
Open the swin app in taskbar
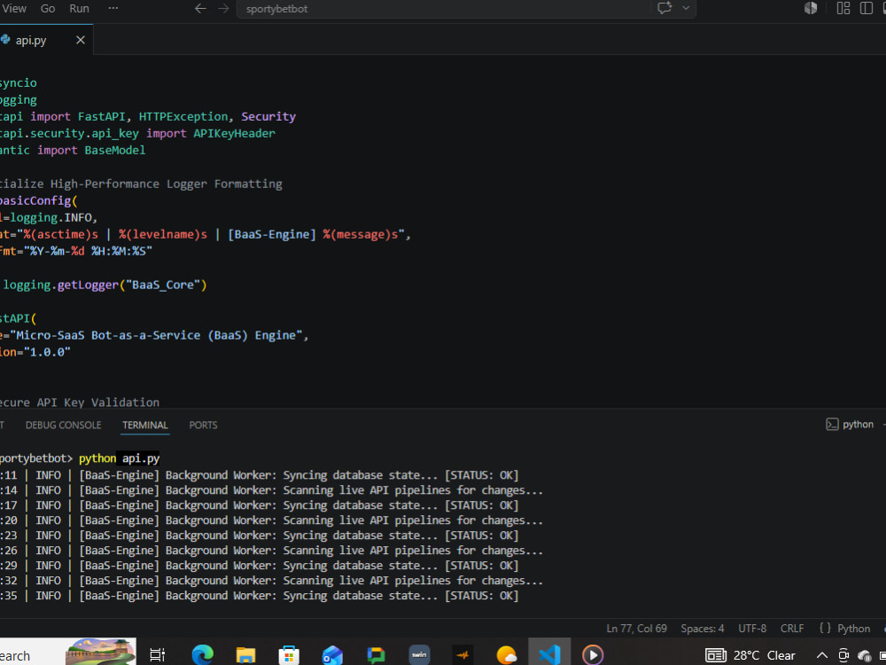[x=419, y=655]
